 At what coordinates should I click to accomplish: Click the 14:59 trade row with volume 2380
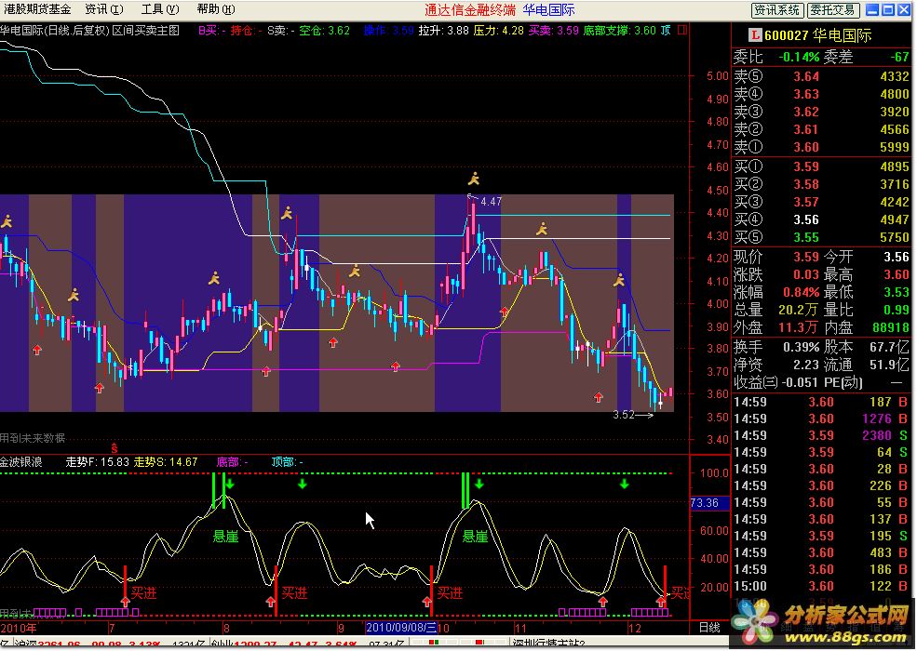[x=822, y=435]
